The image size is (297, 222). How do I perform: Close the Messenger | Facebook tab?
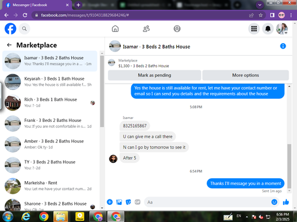(x=67, y=5)
